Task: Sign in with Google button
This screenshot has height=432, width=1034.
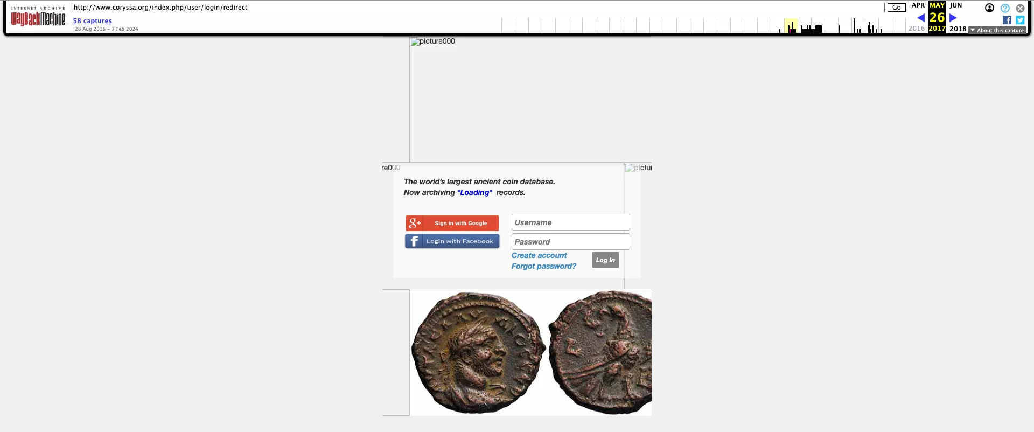Action: (x=452, y=223)
